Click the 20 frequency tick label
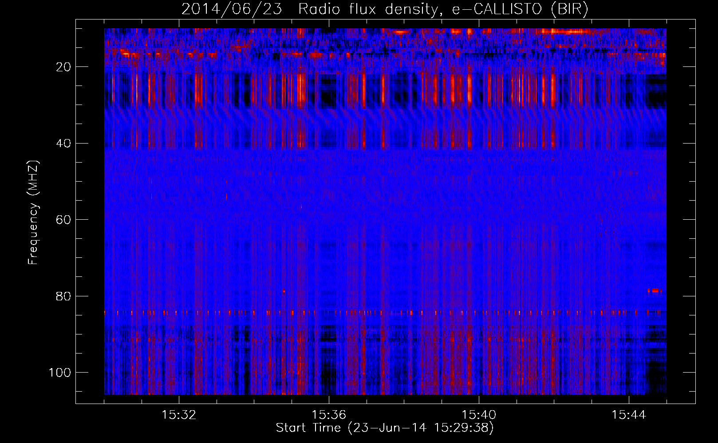 click(x=63, y=67)
